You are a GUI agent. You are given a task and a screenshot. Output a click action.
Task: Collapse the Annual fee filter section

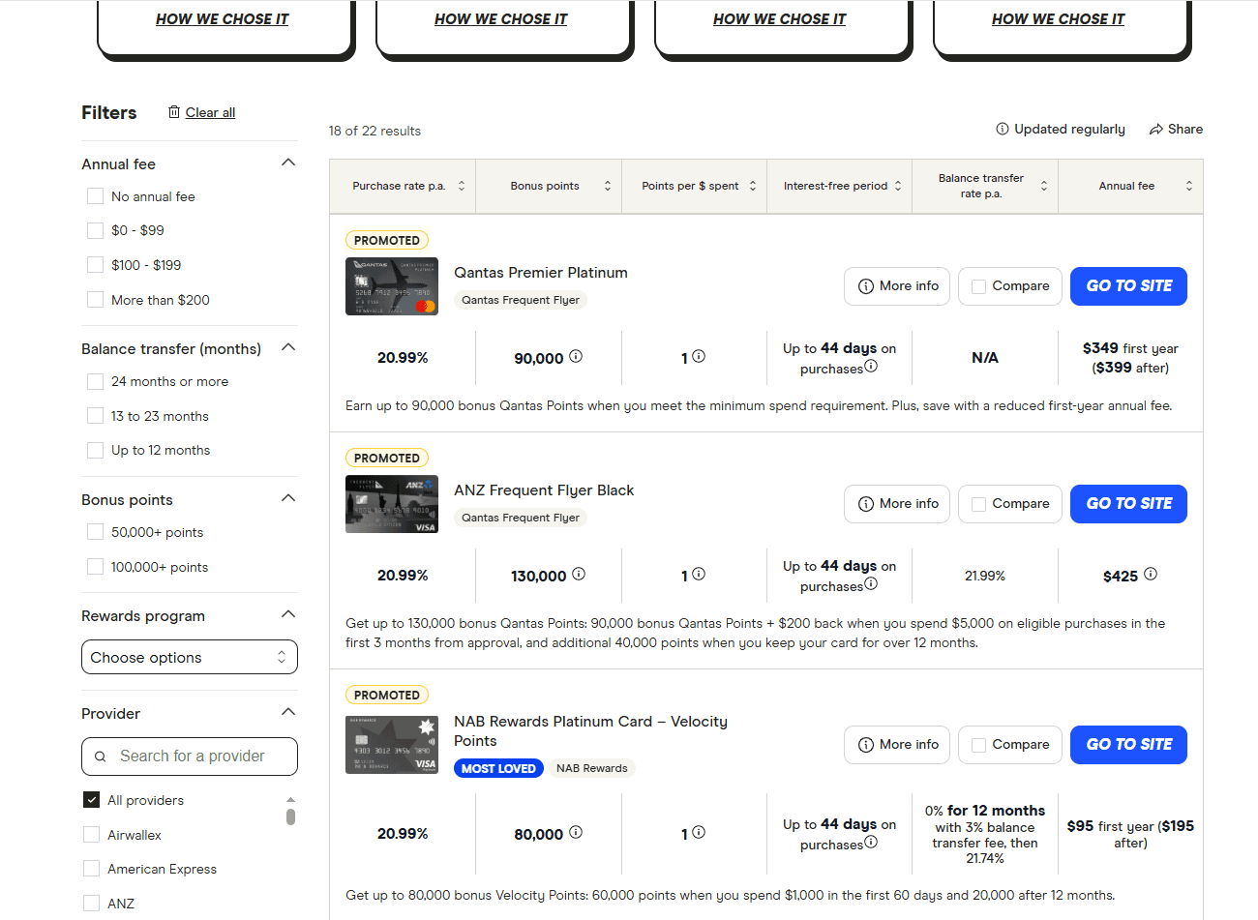tap(287, 163)
